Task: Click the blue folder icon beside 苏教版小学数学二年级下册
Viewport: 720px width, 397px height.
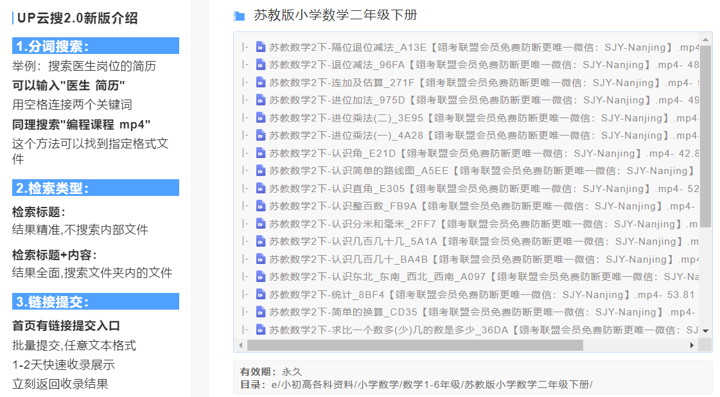Action: 239,16
